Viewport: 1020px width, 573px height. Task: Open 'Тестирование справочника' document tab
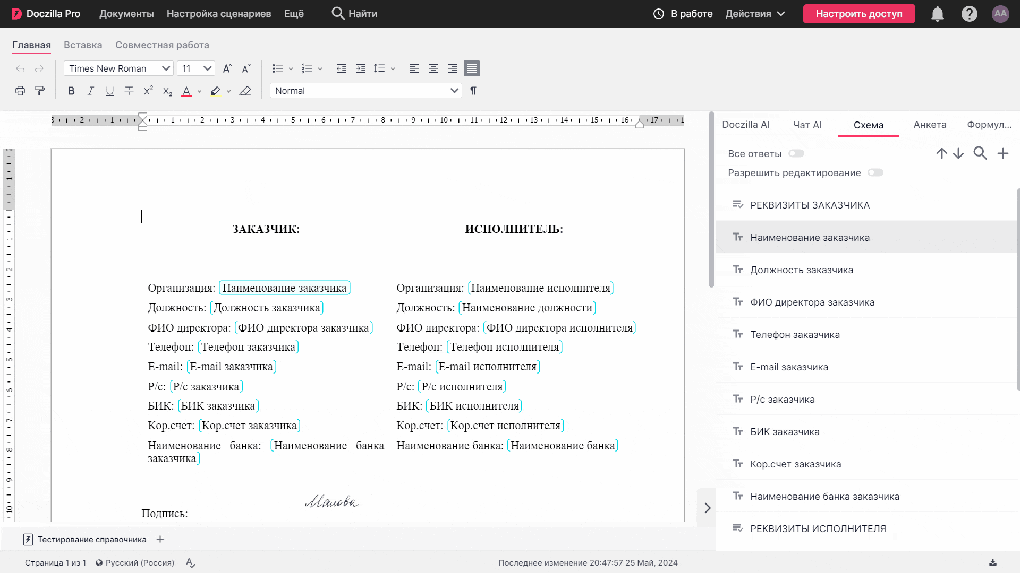coord(85,540)
